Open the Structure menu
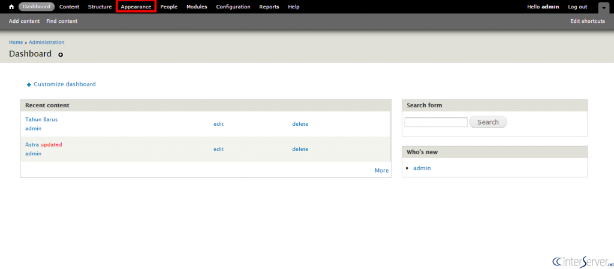 (100, 7)
